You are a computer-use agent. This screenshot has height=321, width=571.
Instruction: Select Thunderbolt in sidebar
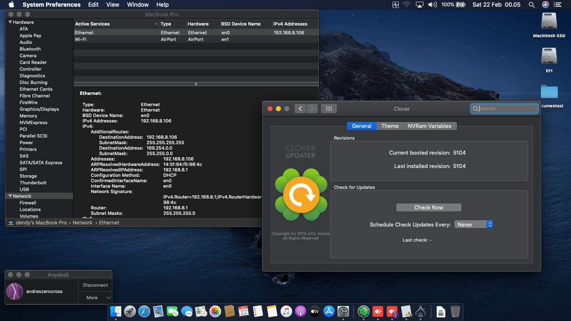coord(33,183)
